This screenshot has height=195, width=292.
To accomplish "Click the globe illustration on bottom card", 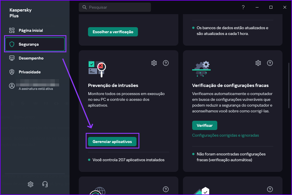I will pos(98,191).
